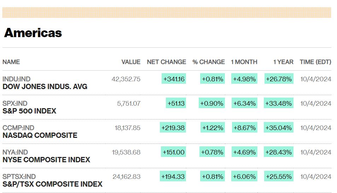Open the DOW JONES INDUS. AVG link
Screen dimensions: 337x193
pyautogui.click(x=45, y=87)
